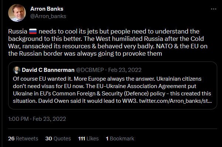
Task: Open the twitter.com/Arron_banks/st... link
Action: pos(175,101)
